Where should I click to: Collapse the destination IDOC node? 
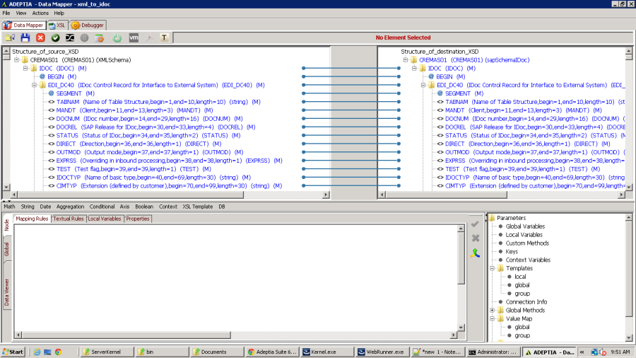tap(414, 68)
